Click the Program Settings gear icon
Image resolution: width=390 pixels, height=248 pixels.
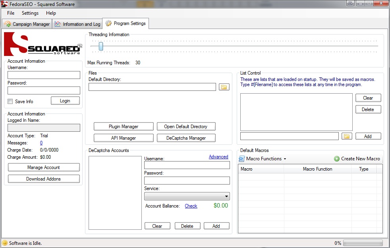108,23
